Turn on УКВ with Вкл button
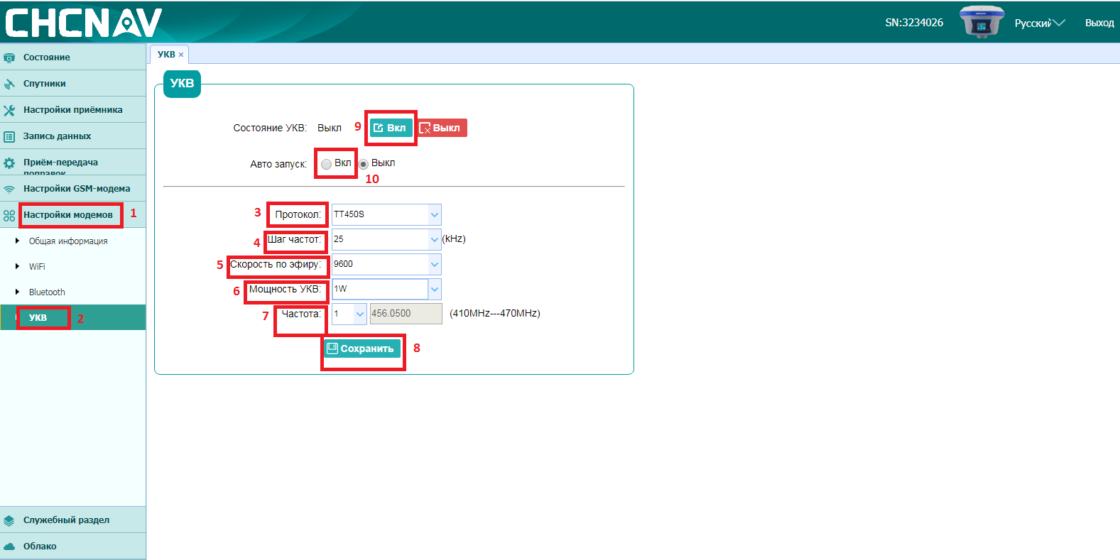 [391, 128]
